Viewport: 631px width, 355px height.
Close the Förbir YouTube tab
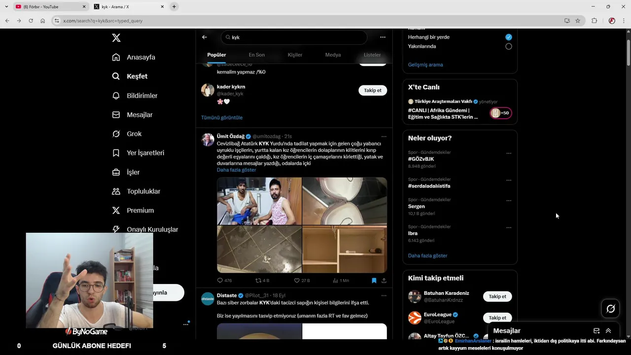click(x=84, y=6)
